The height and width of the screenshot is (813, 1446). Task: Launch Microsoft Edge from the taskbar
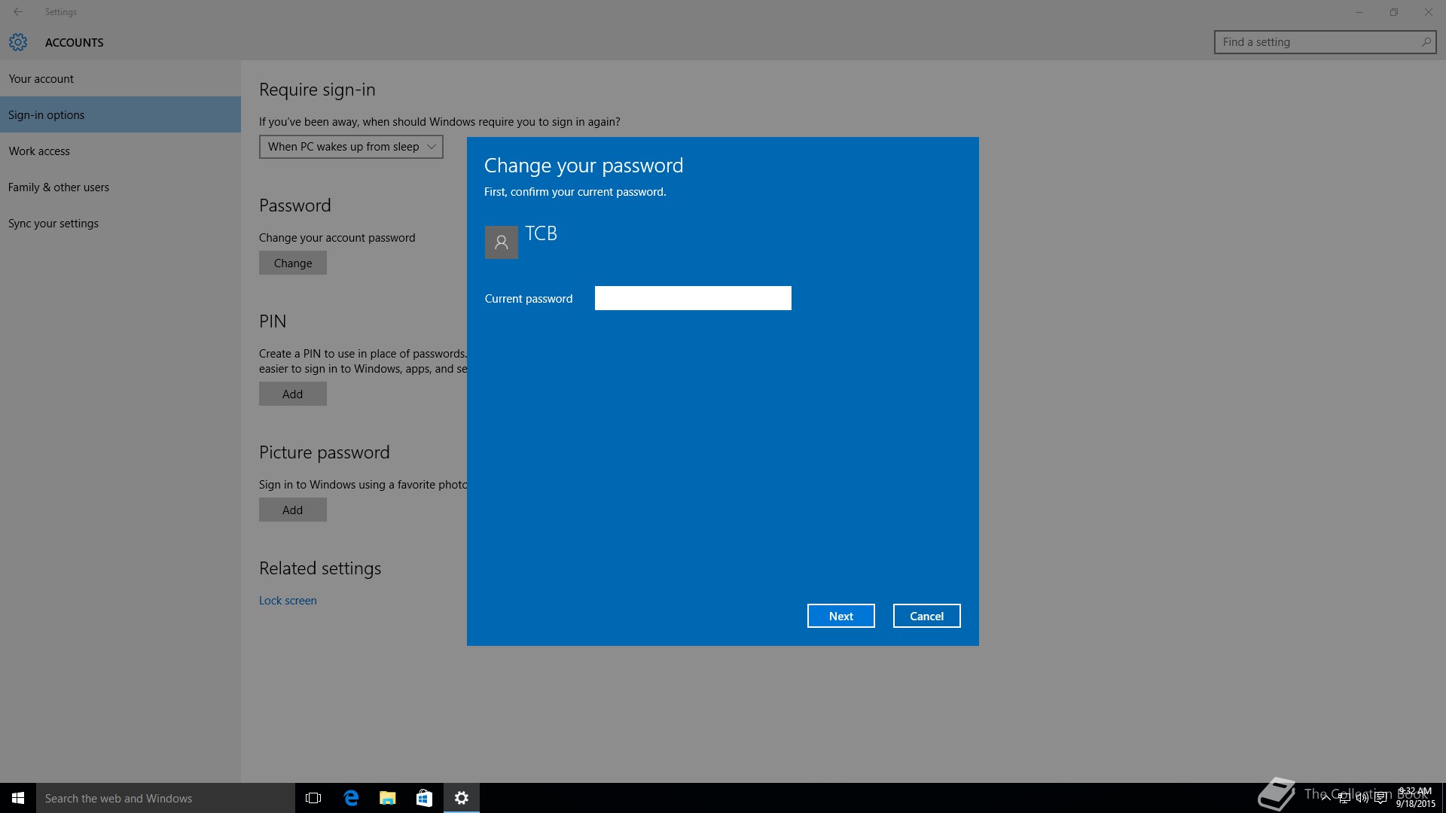pyautogui.click(x=351, y=798)
